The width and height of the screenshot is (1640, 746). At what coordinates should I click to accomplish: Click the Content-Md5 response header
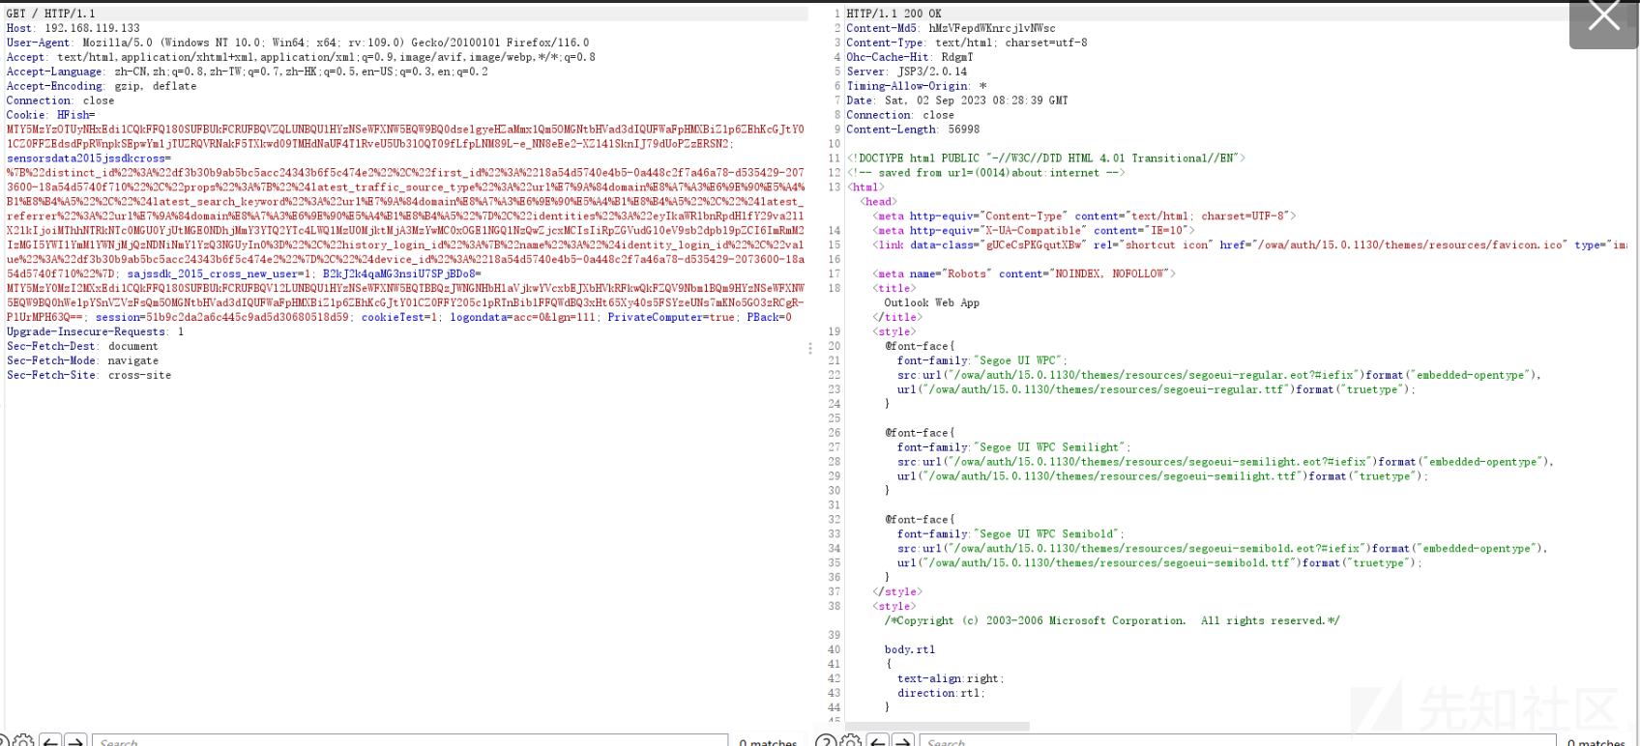[951, 28]
